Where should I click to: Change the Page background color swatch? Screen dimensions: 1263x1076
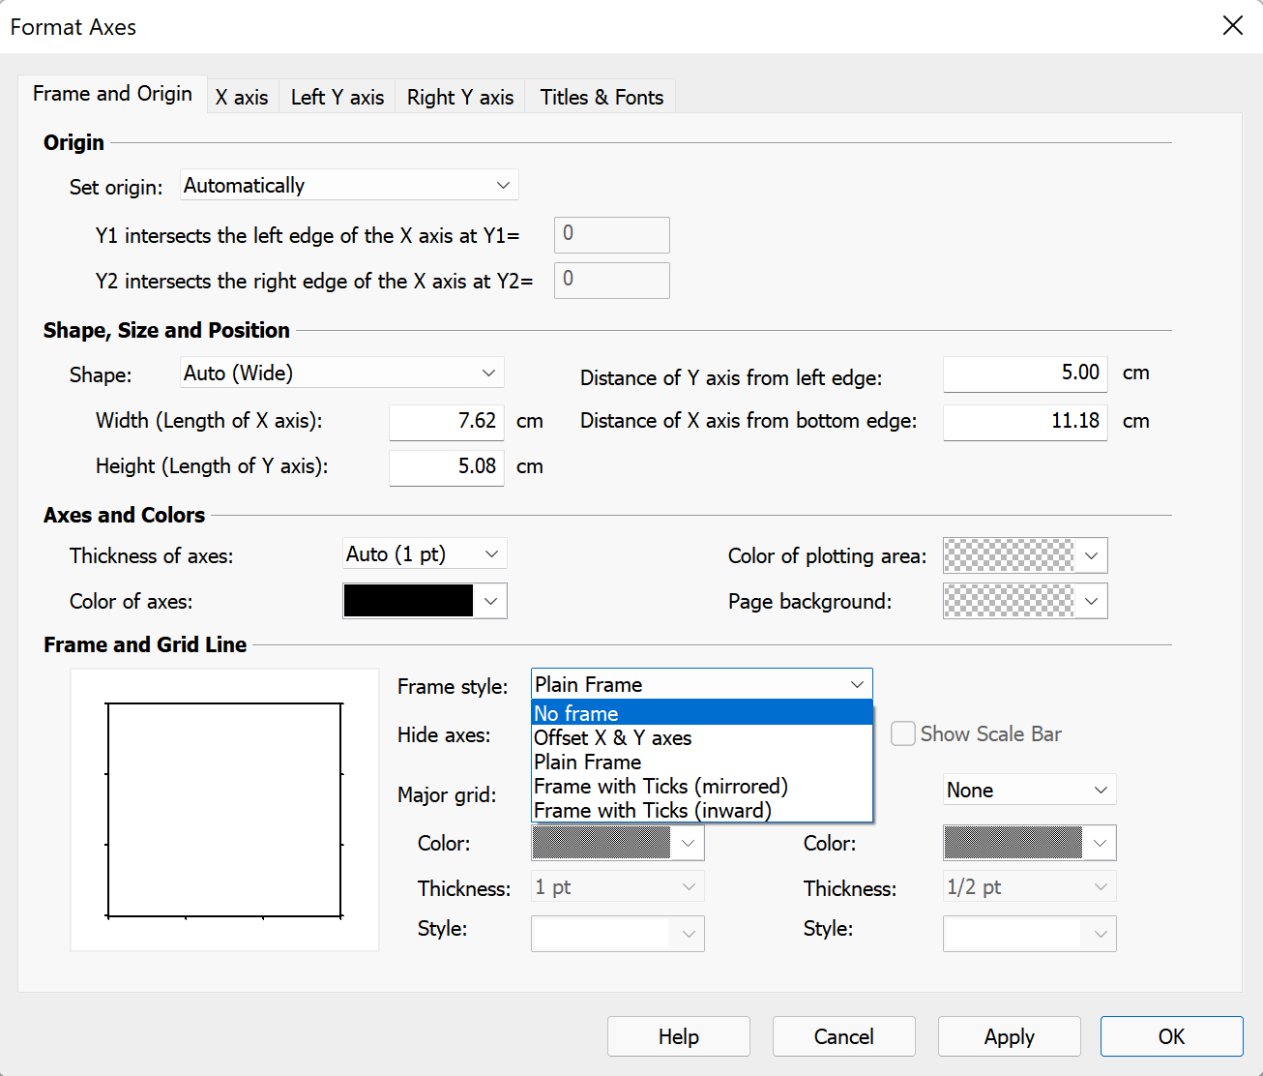(x=1024, y=602)
